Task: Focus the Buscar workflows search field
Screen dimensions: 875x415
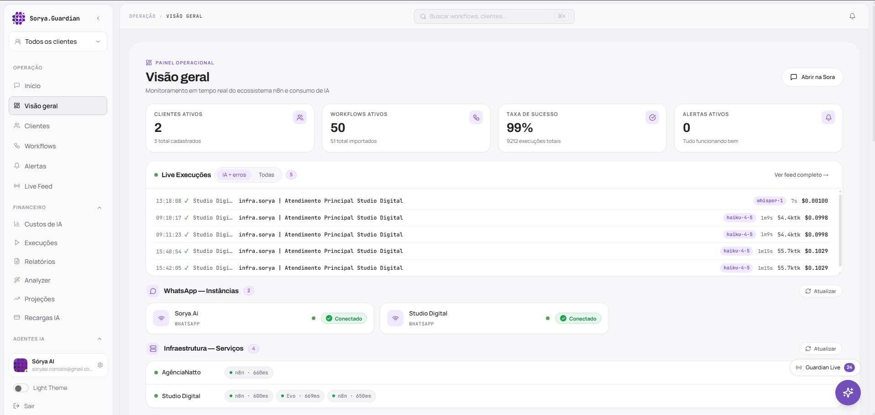Action: tap(494, 16)
